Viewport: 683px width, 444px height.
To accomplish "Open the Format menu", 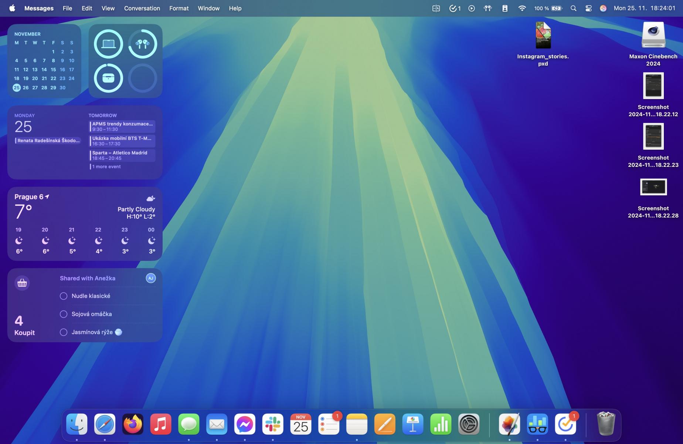I will click(x=179, y=8).
